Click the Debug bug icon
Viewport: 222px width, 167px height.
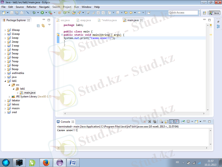coord(34,13)
